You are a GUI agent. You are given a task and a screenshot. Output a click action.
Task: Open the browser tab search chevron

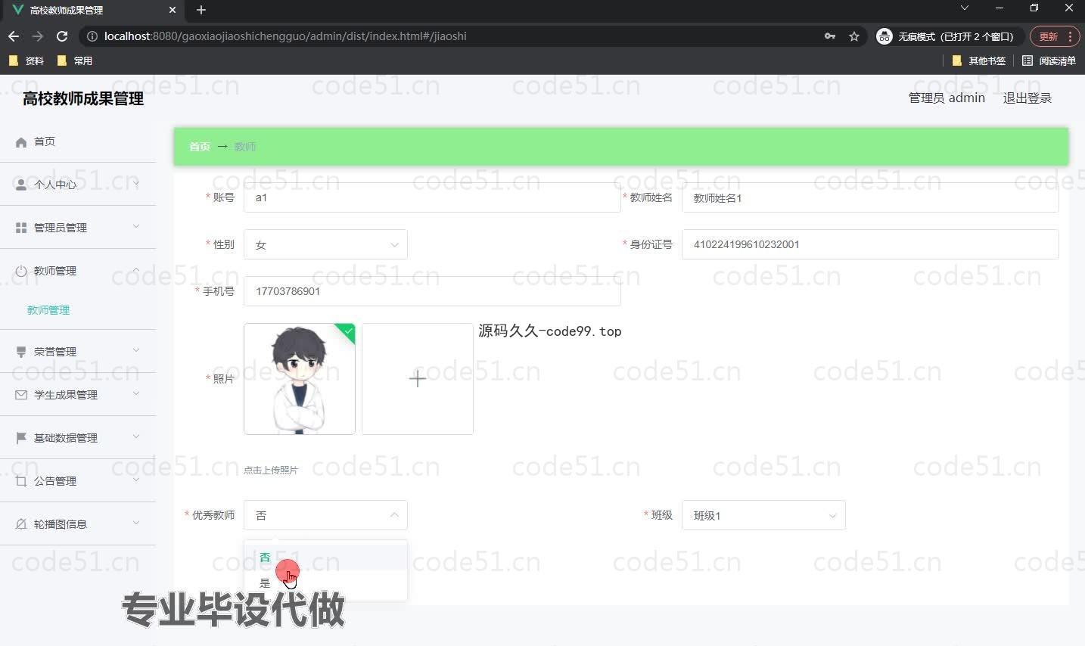click(964, 8)
